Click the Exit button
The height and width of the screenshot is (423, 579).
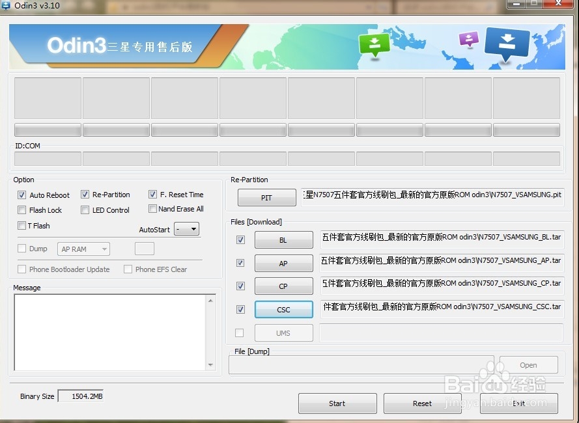tap(519, 403)
